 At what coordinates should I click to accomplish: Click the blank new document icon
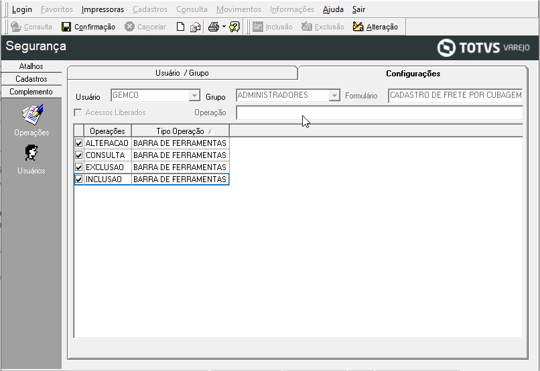[180, 27]
